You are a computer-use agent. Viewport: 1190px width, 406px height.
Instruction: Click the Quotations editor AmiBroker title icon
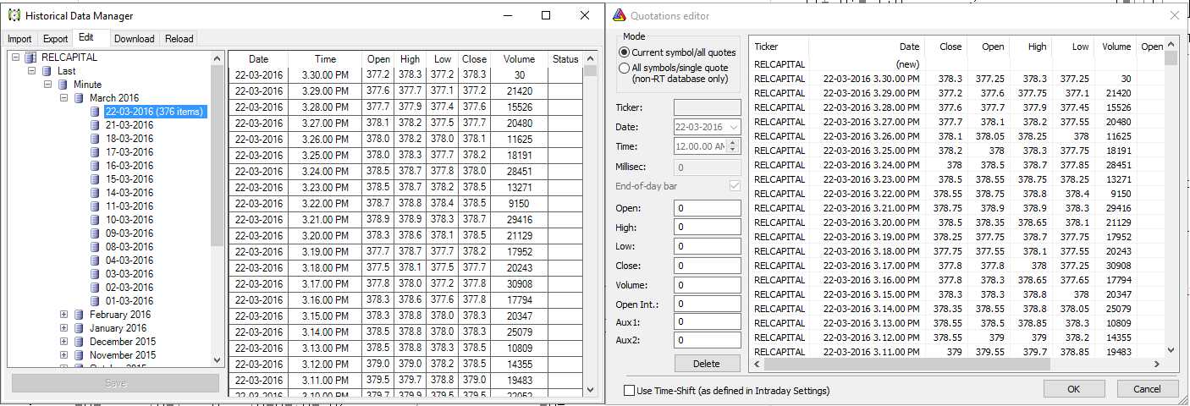point(619,15)
